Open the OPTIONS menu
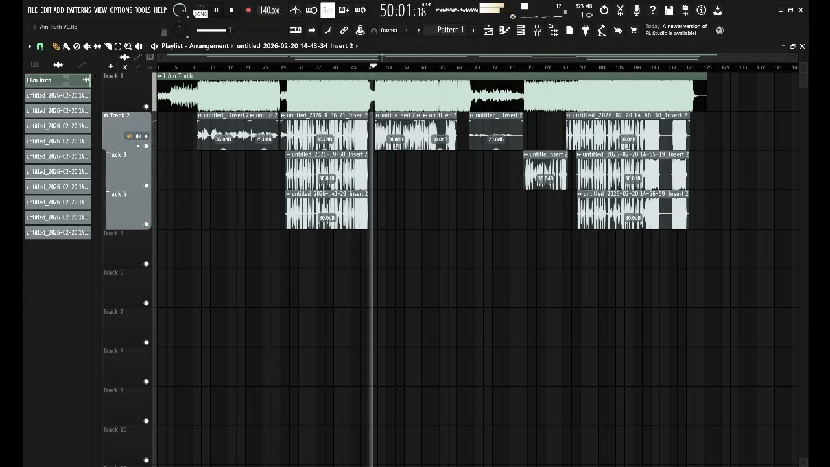 (x=121, y=10)
